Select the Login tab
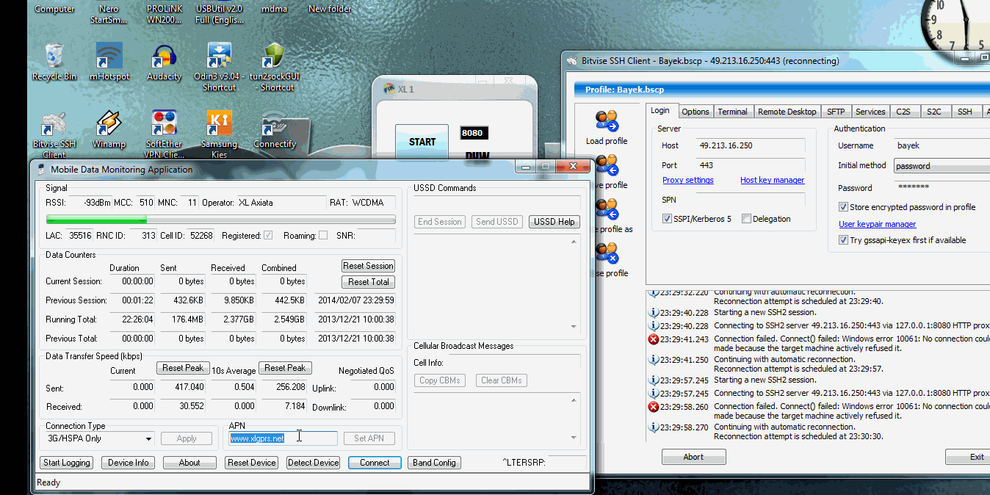990x495 pixels. [660, 110]
